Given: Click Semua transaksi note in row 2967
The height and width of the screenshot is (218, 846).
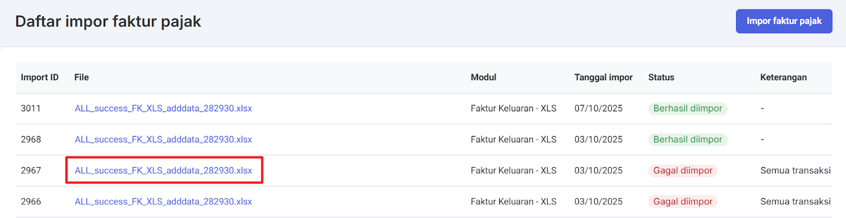Looking at the screenshot, I should tap(795, 170).
